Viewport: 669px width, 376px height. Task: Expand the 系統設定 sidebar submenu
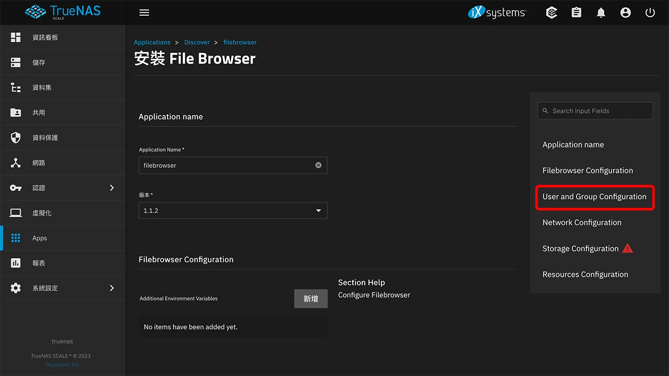(111, 288)
